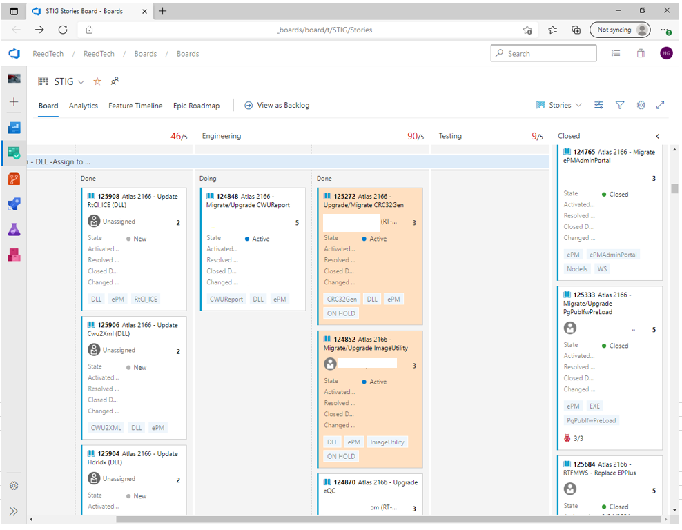The height and width of the screenshot is (530, 682).
Task: Open the Test Plans flask icon
Action: click(14, 230)
